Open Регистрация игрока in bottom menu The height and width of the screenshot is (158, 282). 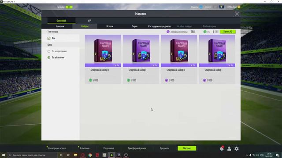(57, 148)
